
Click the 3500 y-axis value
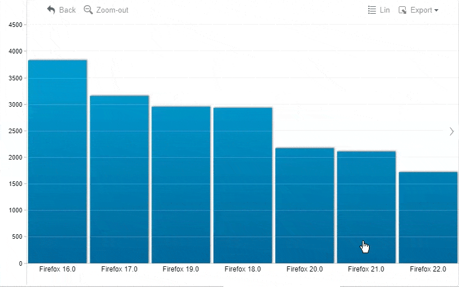(15, 78)
